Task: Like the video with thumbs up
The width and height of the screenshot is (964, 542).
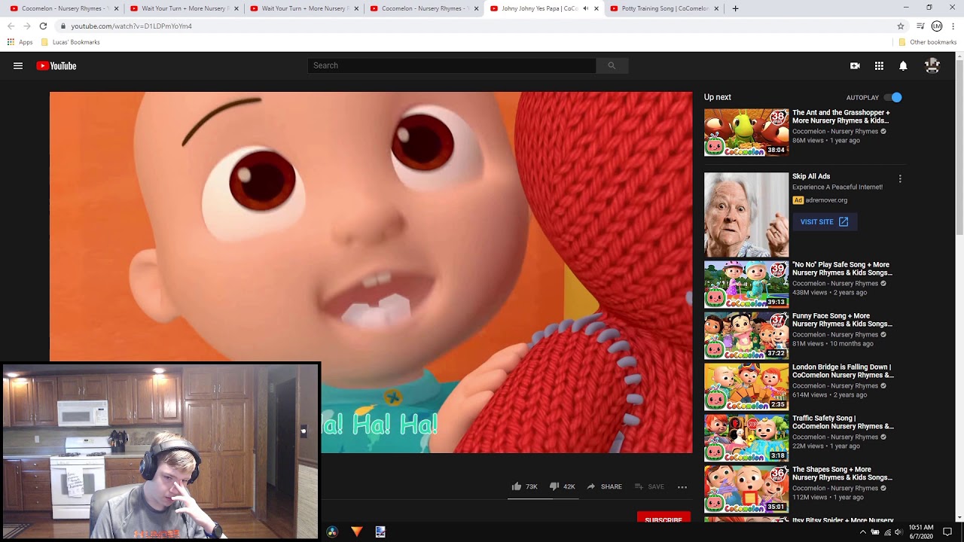Action: coord(524,486)
